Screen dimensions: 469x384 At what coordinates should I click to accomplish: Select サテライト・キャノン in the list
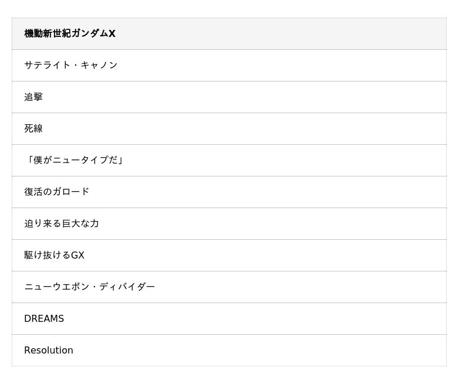pos(71,65)
